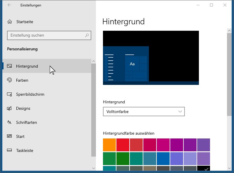Open the Start personalization section
This screenshot has width=234, height=173.
pyautogui.click(x=20, y=136)
